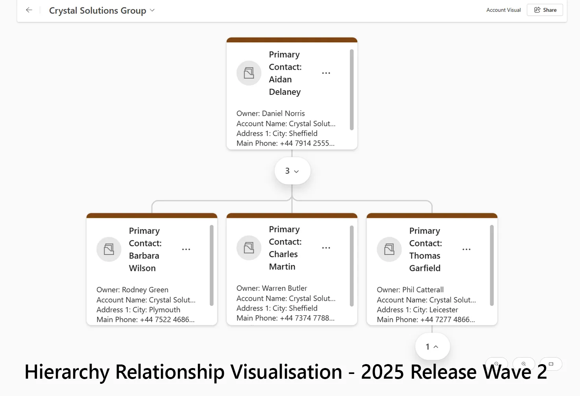Click the Account Visual label
The height and width of the screenshot is (396, 580).
point(503,10)
